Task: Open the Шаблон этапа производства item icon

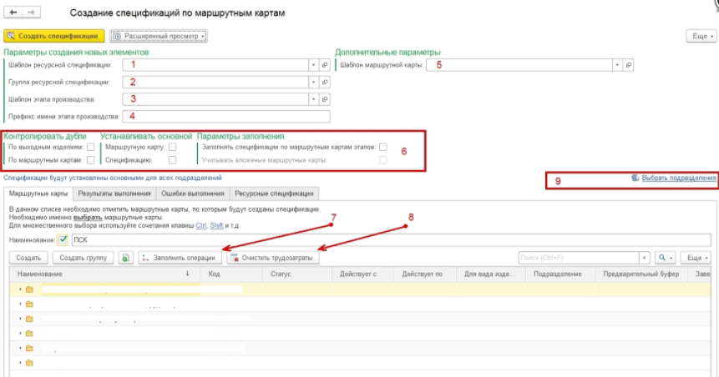Action: pyautogui.click(x=325, y=99)
